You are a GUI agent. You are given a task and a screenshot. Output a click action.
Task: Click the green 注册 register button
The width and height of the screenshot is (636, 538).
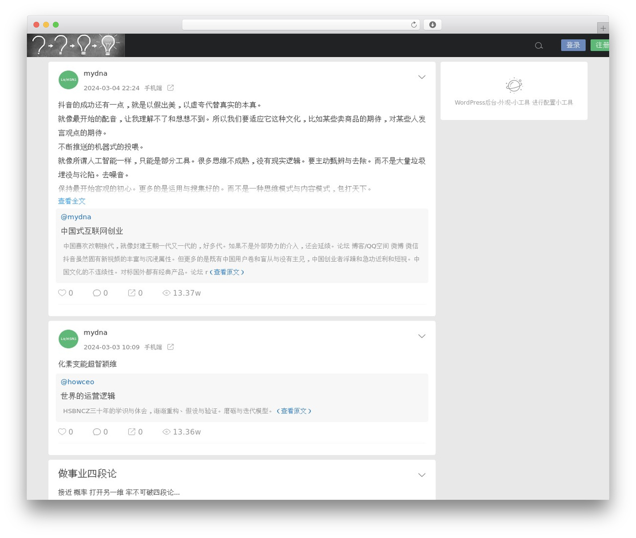tap(600, 45)
